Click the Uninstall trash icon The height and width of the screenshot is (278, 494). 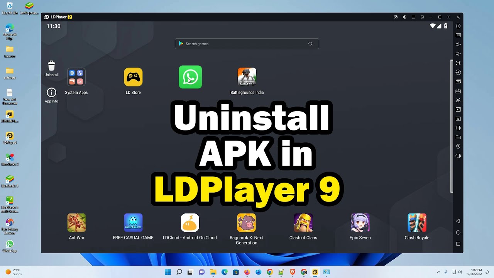click(51, 66)
